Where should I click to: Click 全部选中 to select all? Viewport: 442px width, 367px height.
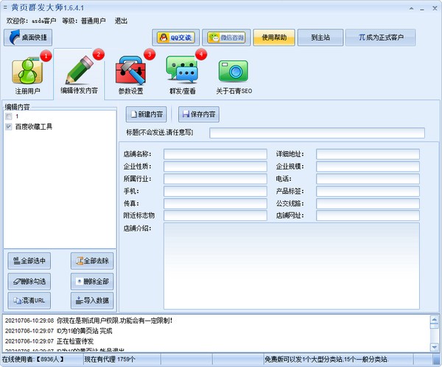coord(29,261)
